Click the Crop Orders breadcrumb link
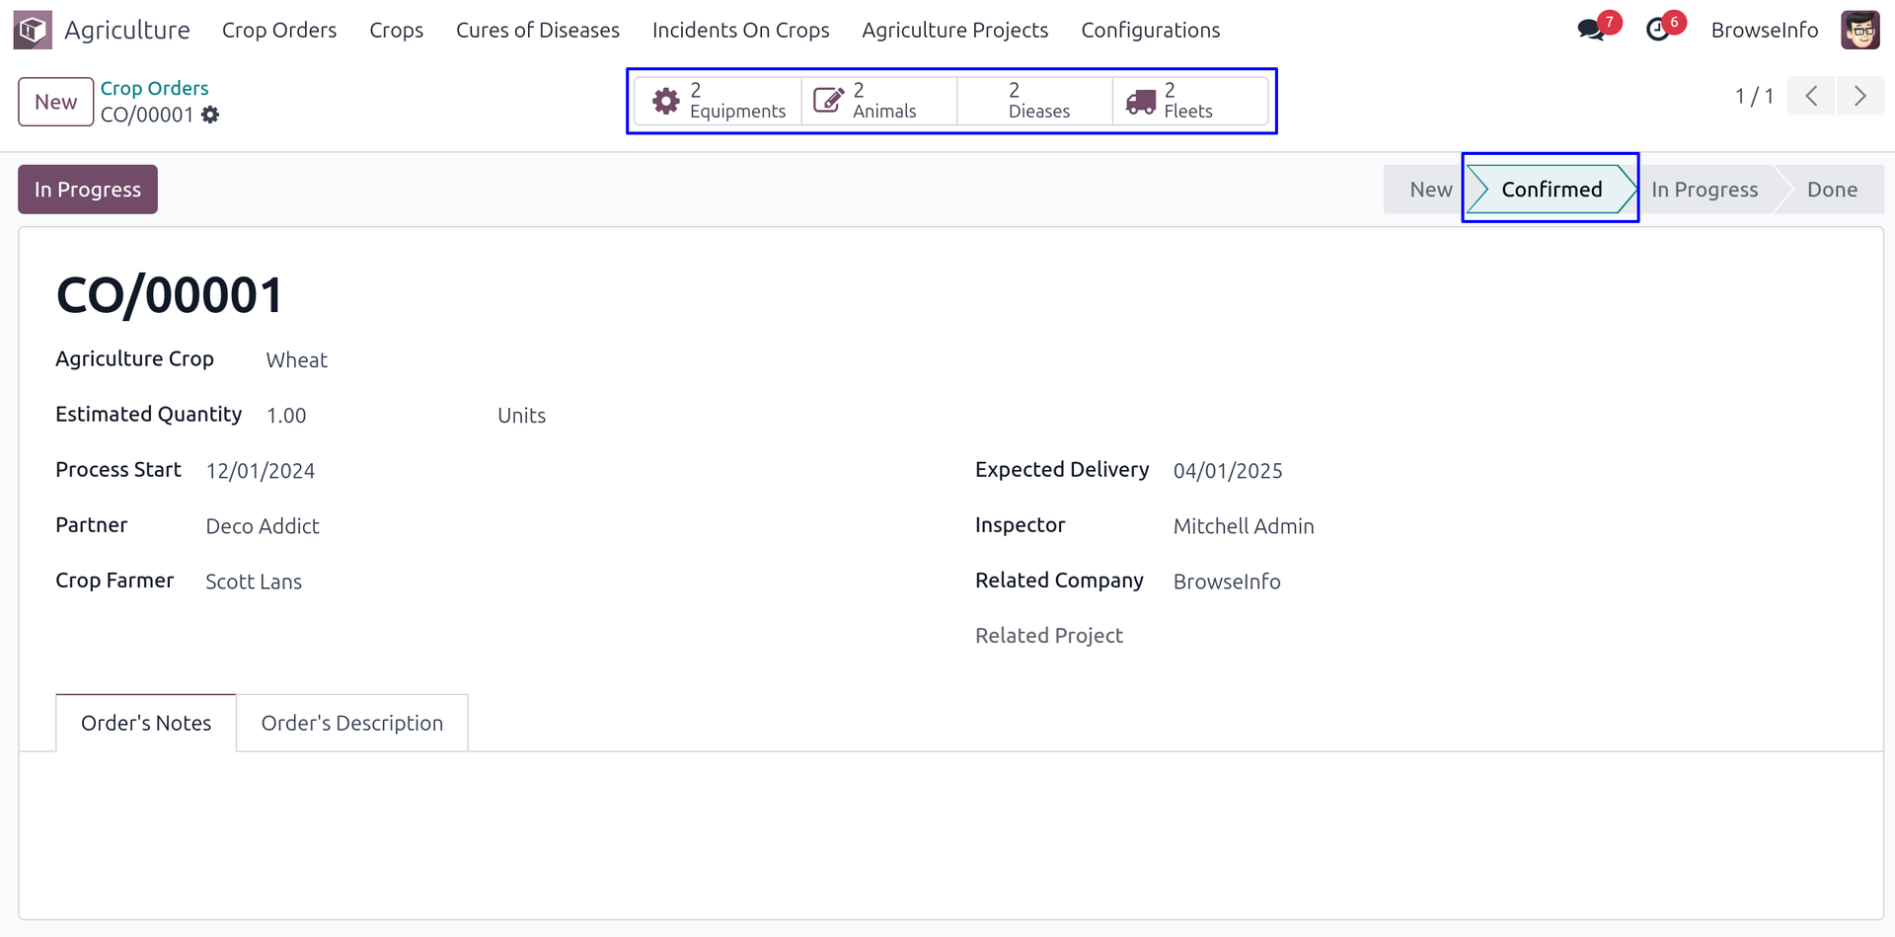 (154, 88)
